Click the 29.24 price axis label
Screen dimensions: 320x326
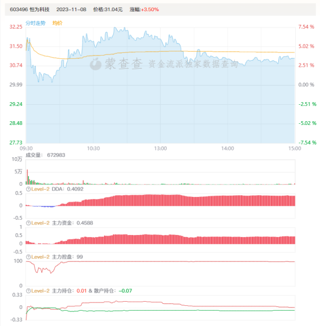(x=16, y=104)
